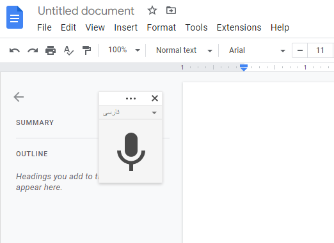Rename the Untitled document title
The image size is (334, 243).
coord(86,11)
